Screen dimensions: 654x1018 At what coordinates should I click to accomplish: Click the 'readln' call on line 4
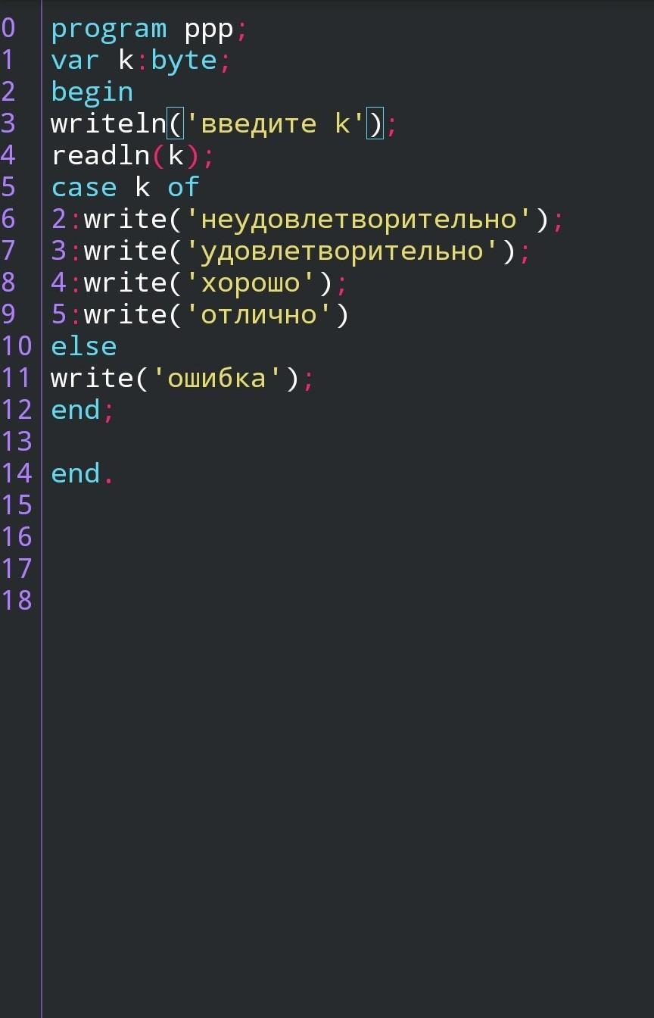click(x=100, y=155)
